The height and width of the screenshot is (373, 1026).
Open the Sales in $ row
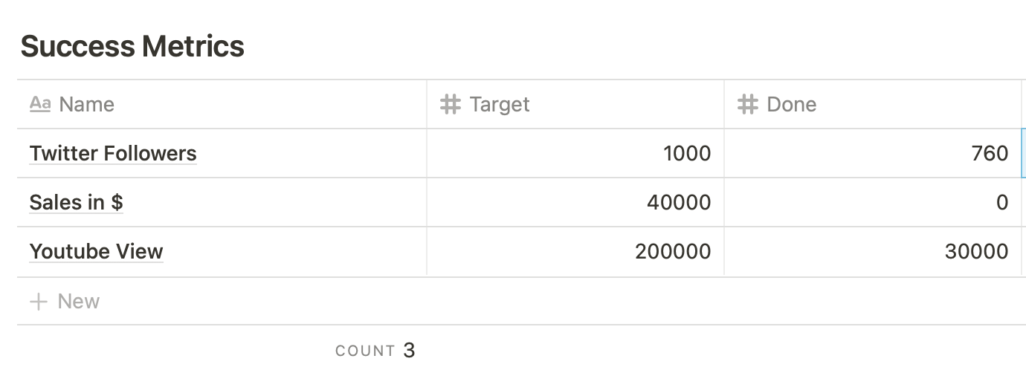76,202
